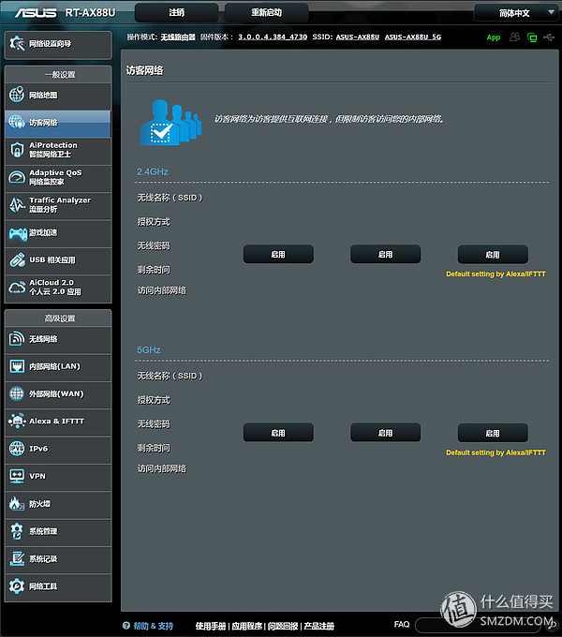Image resolution: width=562 pixels, height=637 pixels.
Task: Click the Alexa & IFTTT icon
Action: [x=17, y=421]
